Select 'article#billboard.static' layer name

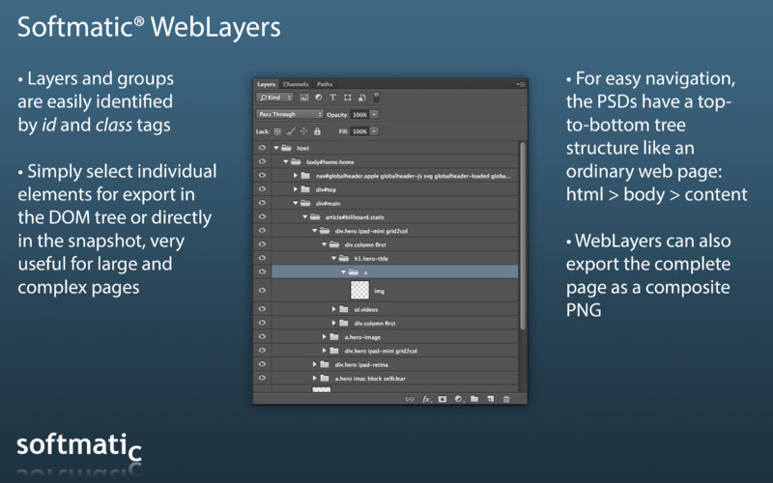click(355, 216)
